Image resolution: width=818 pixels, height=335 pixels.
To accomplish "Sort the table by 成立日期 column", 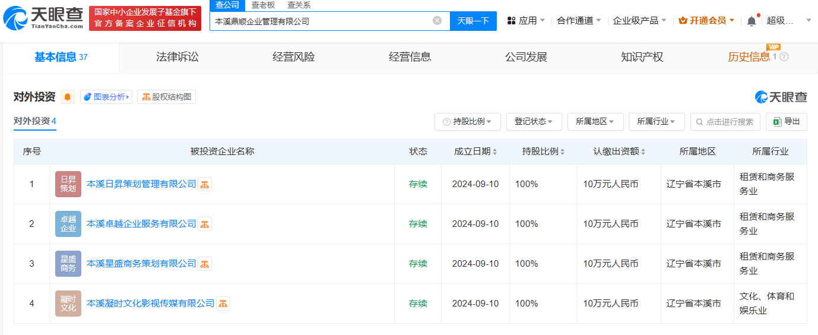I will coord(475,151).
